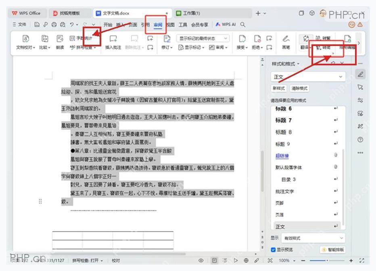The width and height of the screenshot is (376, 271).
Task: Click the 修订 track changes icon
Action: pos(167,39)
